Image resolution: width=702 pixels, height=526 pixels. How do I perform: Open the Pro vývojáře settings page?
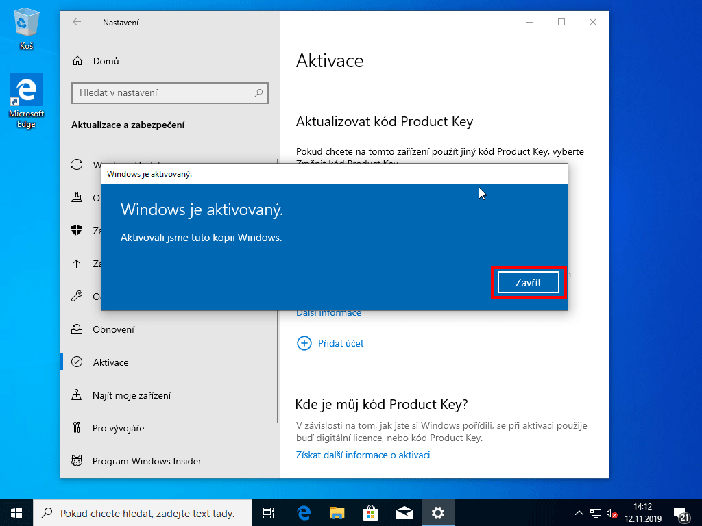click(x=118, y=428)
